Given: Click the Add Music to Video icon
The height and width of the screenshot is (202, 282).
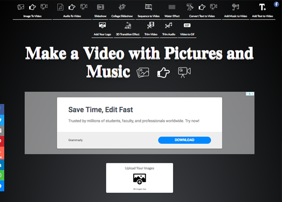Looking at the screenshot, I should pos(236,7).
